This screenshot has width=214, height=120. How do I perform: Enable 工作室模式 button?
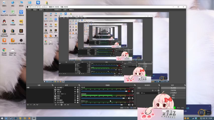click(173, 93)
